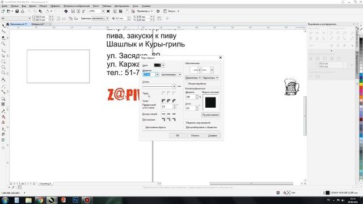
Task: Open the Text menu
Action: click(x=96, y=6)
